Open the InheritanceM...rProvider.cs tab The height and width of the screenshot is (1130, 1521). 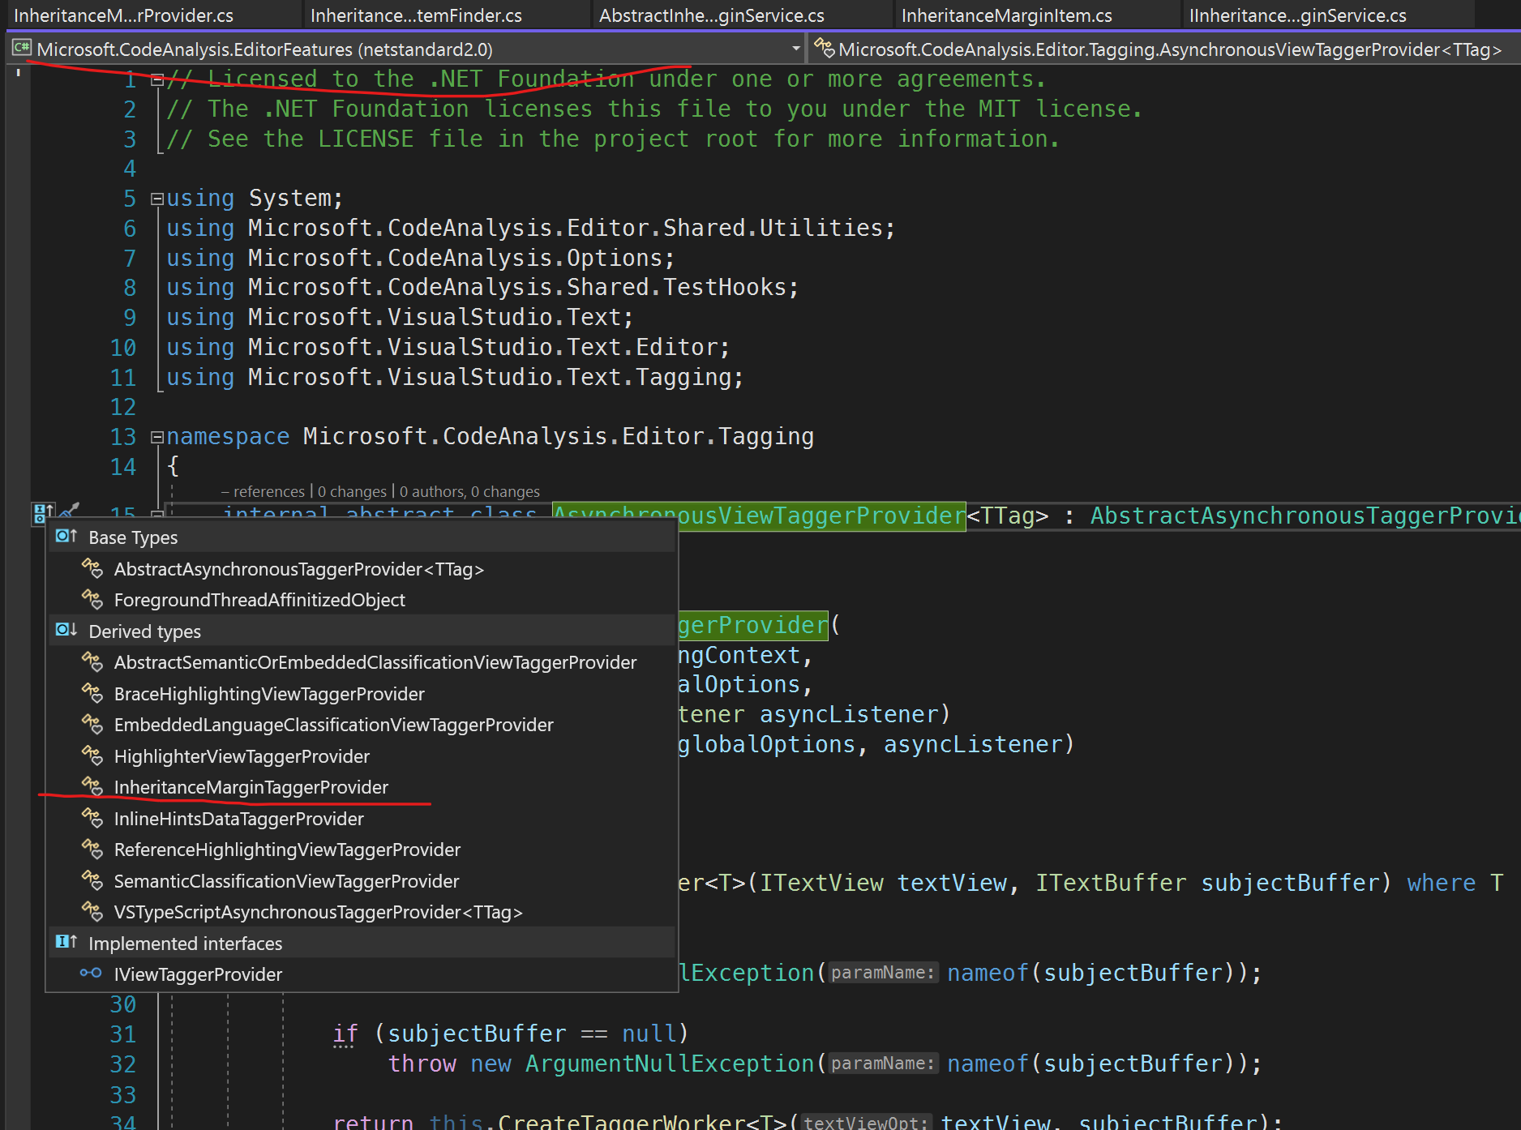124,15
